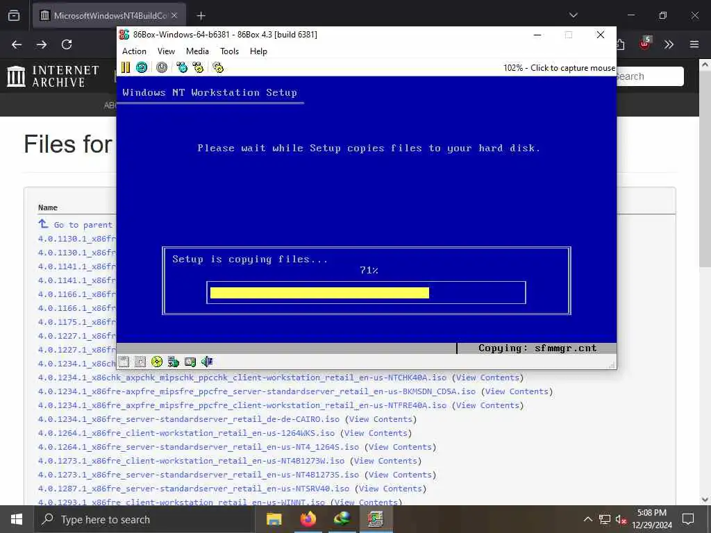Image resolution: width=711 pixels, height=533 pixels.
Task: Go forward in the browser
Action: tap(41, 44)
